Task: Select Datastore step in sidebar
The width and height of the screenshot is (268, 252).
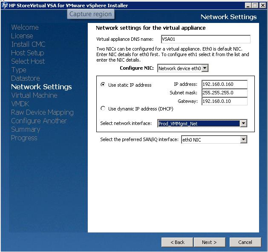Action: (x=26, y=79)
